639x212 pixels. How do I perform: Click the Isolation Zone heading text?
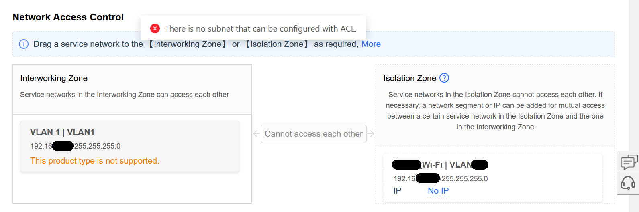point(410,78)
